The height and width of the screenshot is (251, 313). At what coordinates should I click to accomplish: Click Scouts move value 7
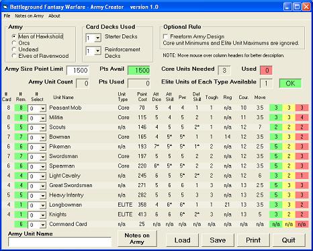[260, 127]
